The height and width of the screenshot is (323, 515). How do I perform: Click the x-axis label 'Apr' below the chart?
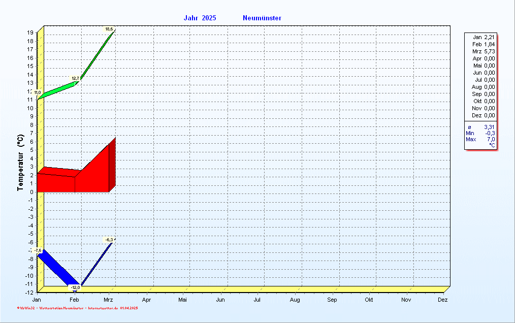coord(146,300)
